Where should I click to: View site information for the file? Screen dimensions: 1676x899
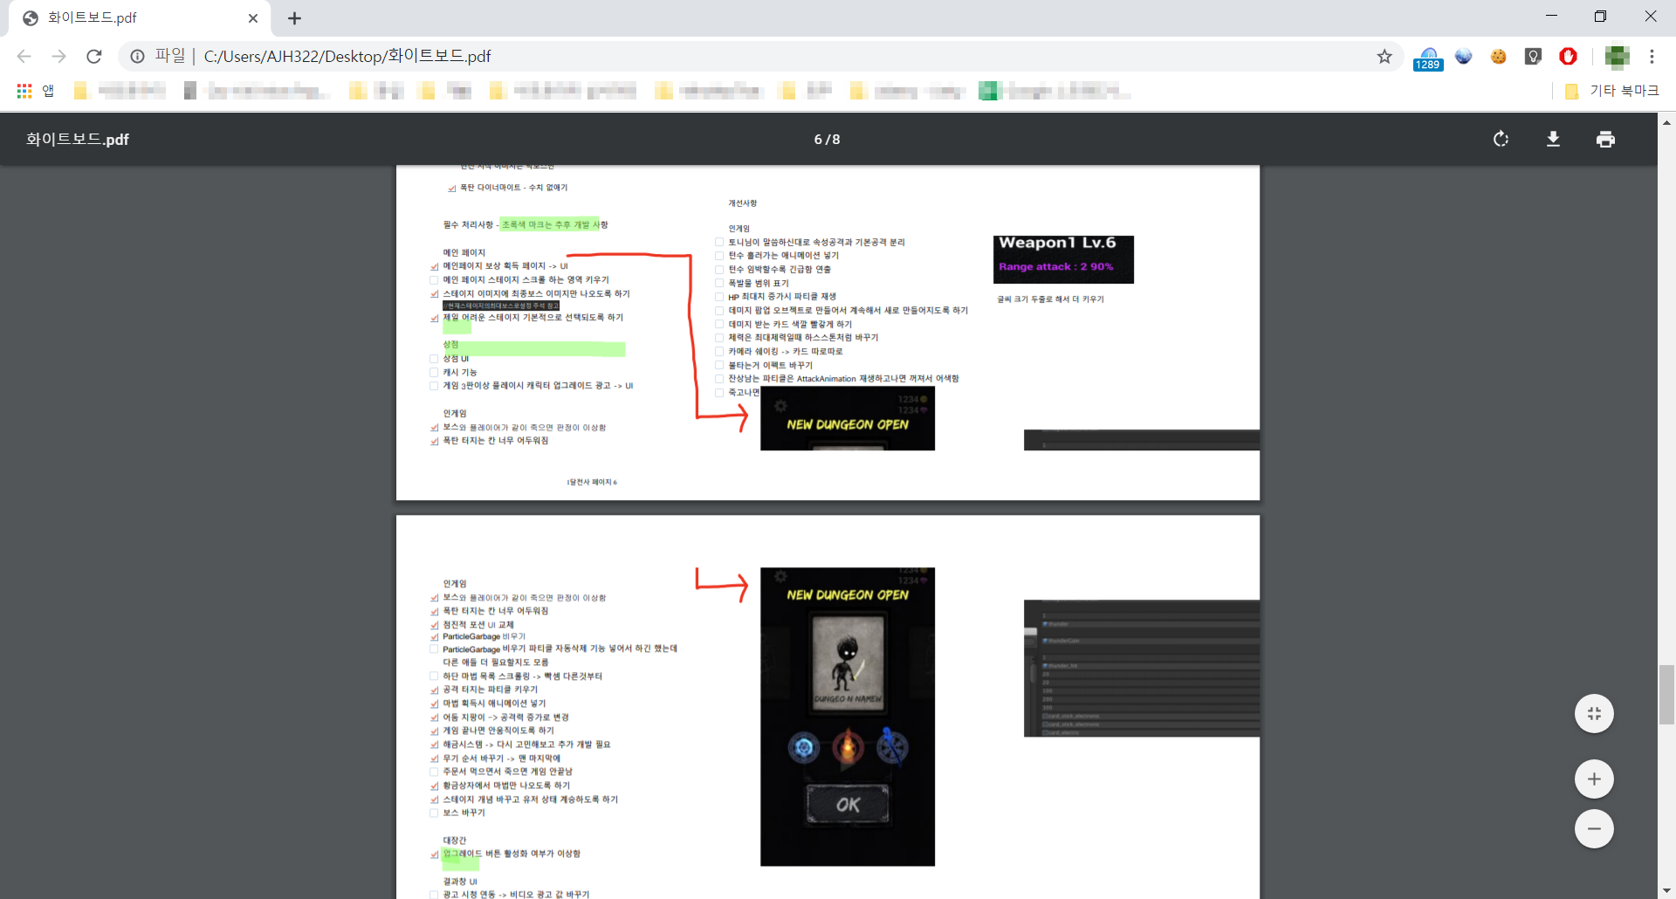coord(138,57)
